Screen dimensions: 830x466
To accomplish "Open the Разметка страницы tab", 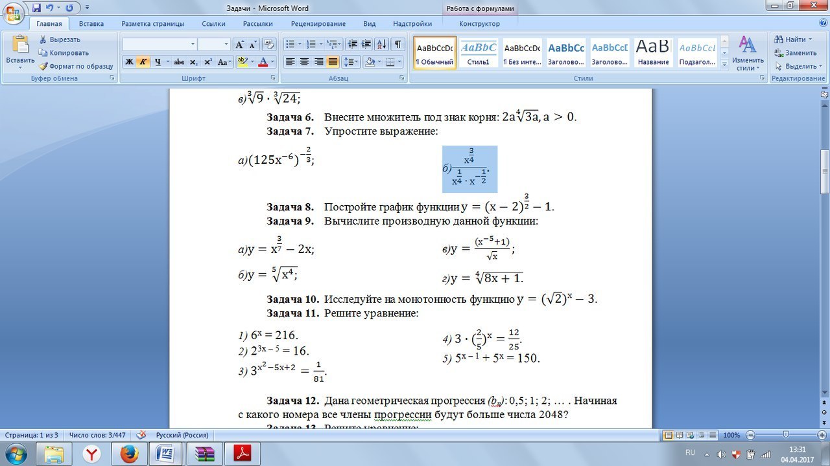I will (x=152, y=24).
